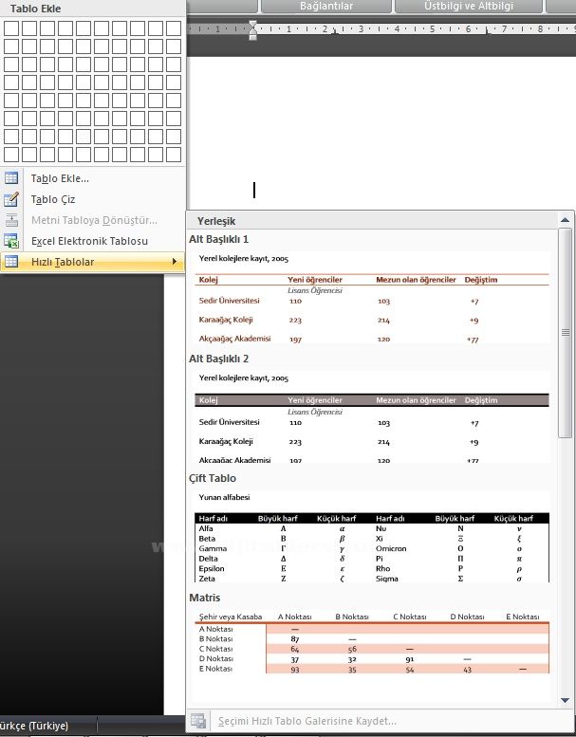Click 'Omicron' in Çift Tablo preview
The height and width of the screenshot is (737, 576).
391,548
